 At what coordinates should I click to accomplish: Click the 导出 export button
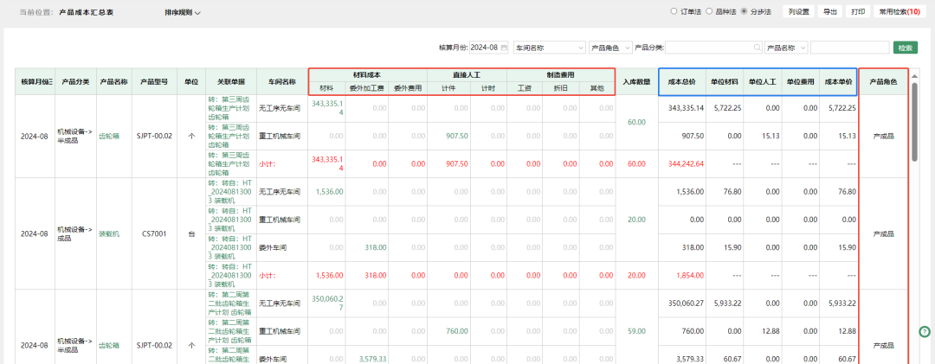coord(829,11)
